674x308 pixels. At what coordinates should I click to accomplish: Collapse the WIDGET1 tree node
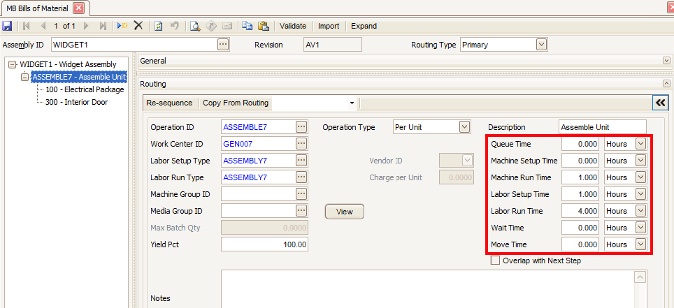[x=12, y=64]
